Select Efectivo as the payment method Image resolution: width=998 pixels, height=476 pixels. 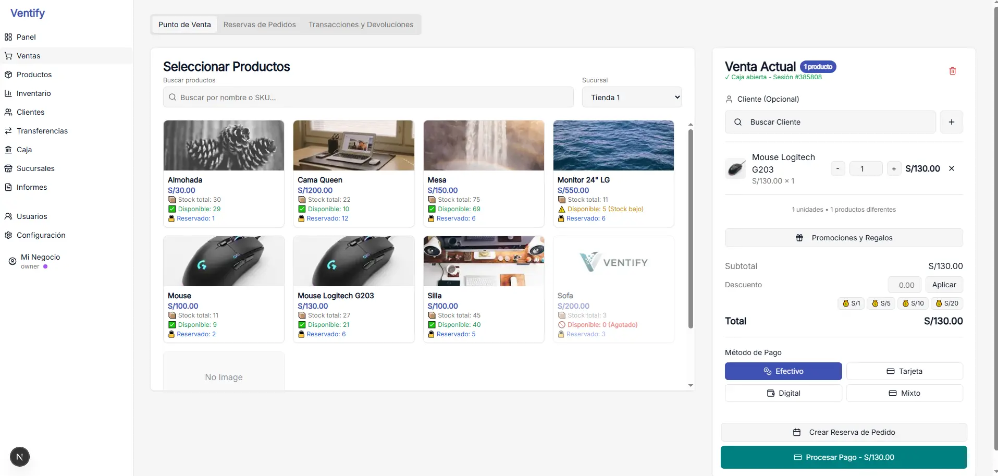[x=783, y=371]
